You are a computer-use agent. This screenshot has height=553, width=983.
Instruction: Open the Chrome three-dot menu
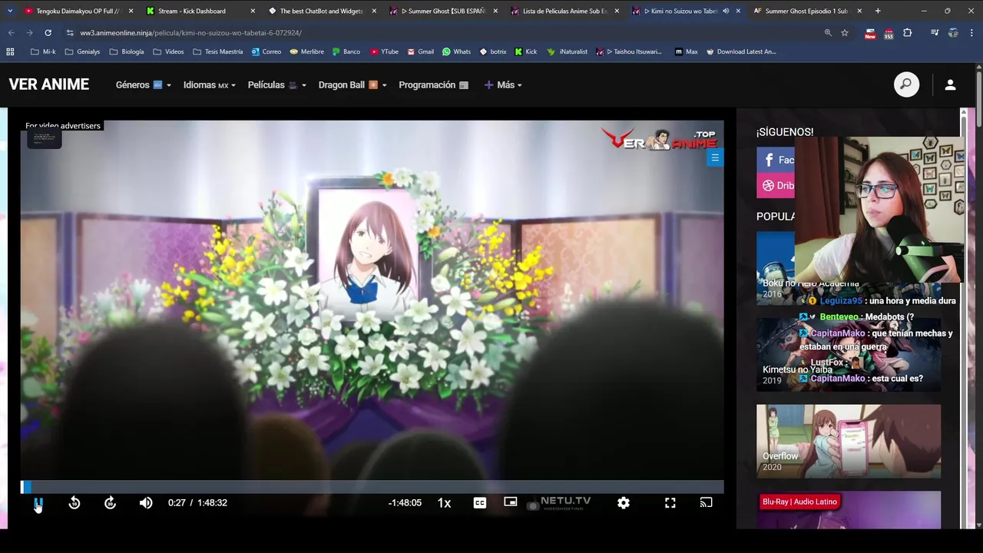(x=972, y=33)
